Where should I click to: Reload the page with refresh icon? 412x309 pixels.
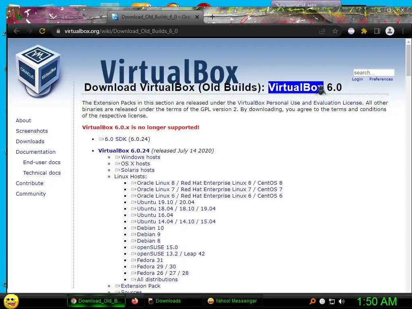[x=42, y=31]
